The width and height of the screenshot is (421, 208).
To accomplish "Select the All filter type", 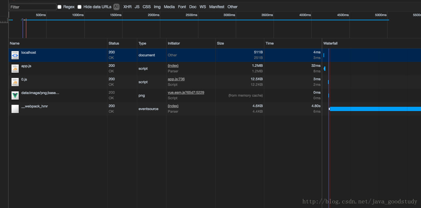I will point(116,7).
